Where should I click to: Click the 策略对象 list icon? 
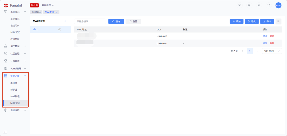[x=6, y=76]
